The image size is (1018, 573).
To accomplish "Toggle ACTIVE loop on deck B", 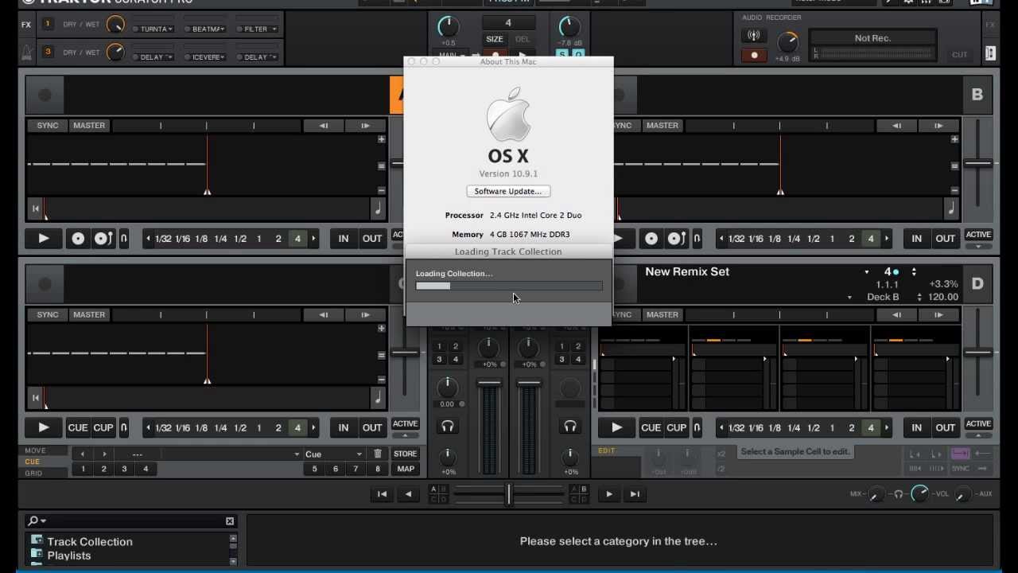I will (978, 235).
